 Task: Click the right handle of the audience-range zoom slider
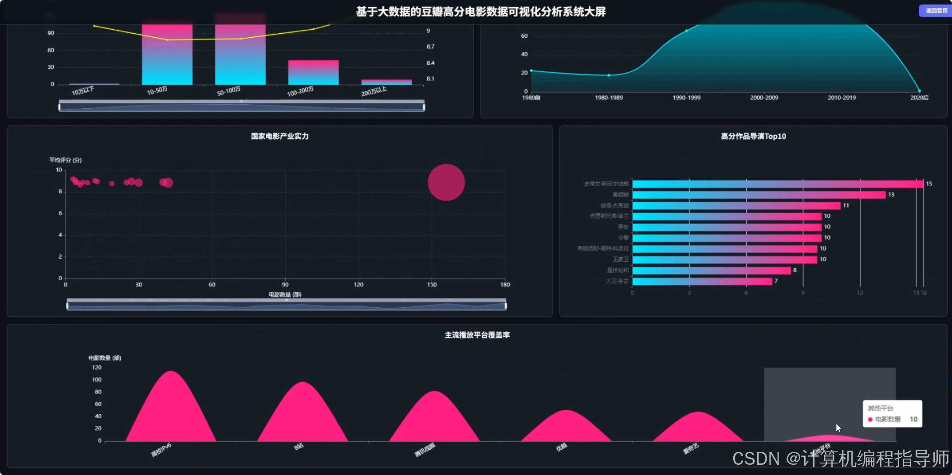tap(424, 106)
